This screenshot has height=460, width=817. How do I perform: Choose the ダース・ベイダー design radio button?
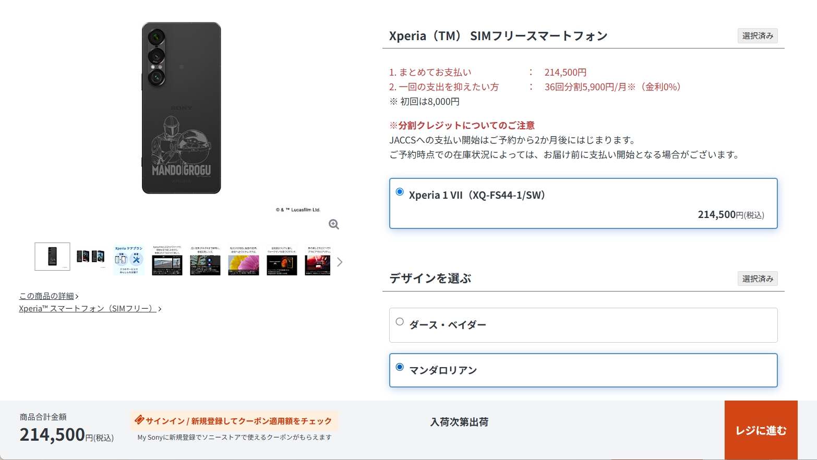point(400,322)
